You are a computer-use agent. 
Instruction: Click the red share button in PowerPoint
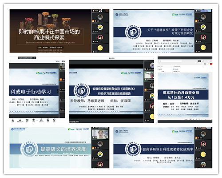pyautogui.click(x=211, y=64)
